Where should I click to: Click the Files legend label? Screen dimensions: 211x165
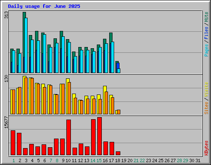[206, 33]
